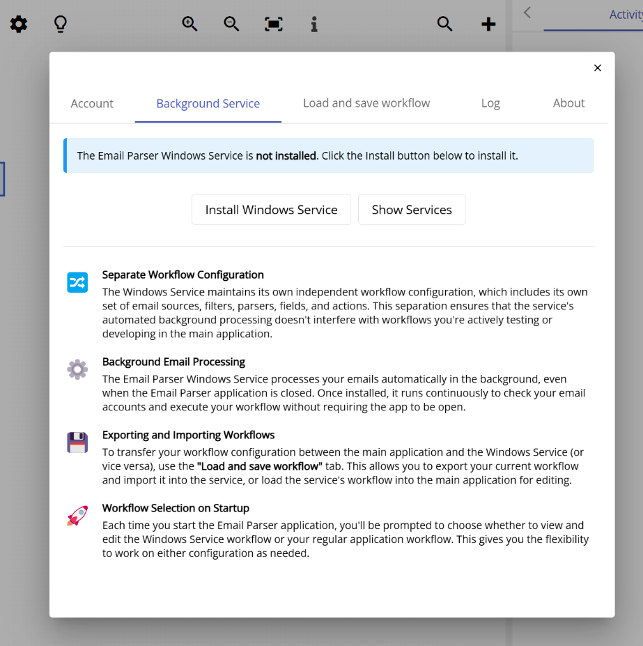Open the Log tab
The image size is (643, 646).
click(490, 103)
